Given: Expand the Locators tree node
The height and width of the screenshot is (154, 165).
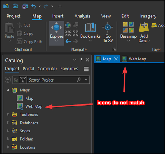Looking at the screenshot, I should 8,147.
